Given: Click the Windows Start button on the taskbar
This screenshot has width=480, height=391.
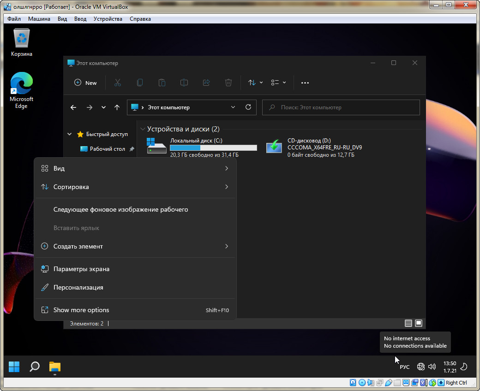Looking at the screenshot, I should coord(14,367).
